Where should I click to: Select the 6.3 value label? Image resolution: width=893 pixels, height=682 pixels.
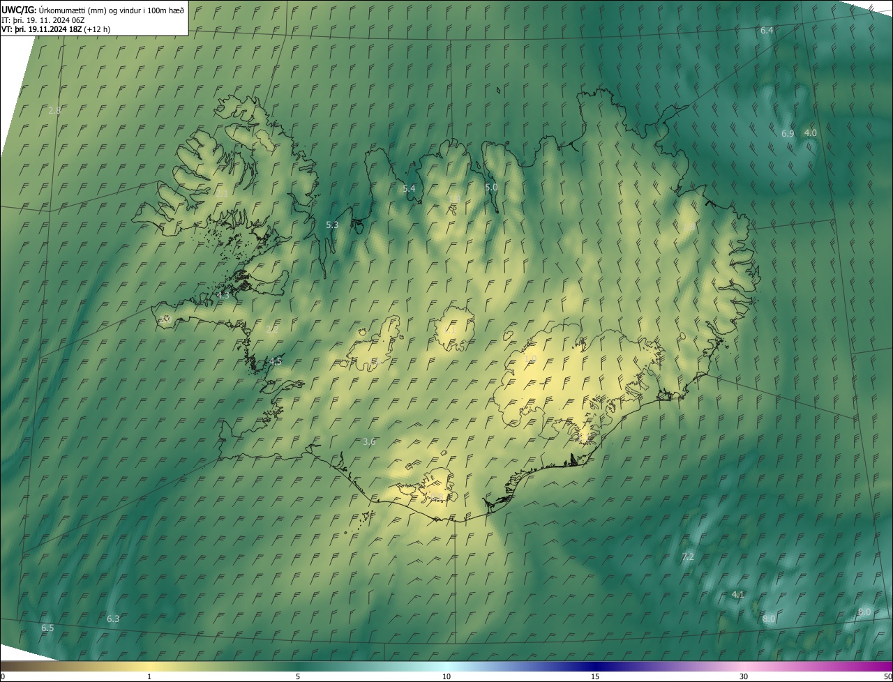click(113, 619)
